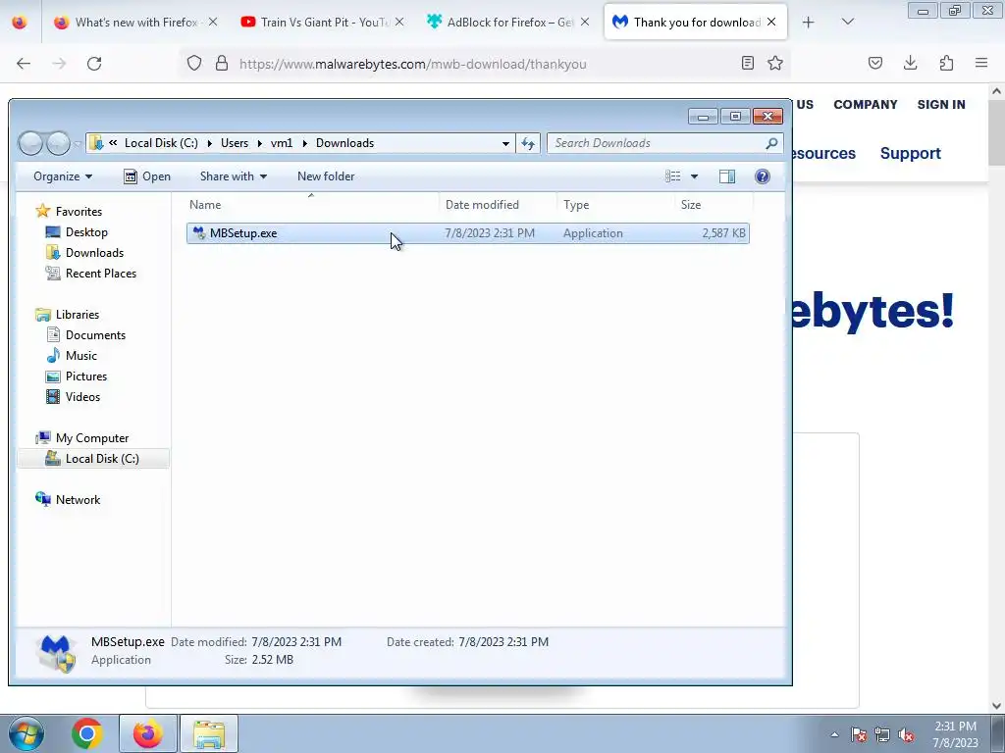Viewport: 1005px width, 753px height.
Task: Open the Firefox extensions button
Action: tap(946, 64)
